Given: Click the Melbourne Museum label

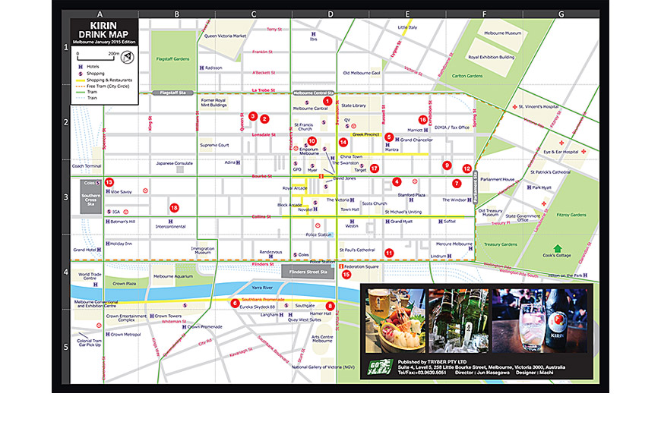Looking at the screenshot, I should pyautogui.click(x=502, y=33).
